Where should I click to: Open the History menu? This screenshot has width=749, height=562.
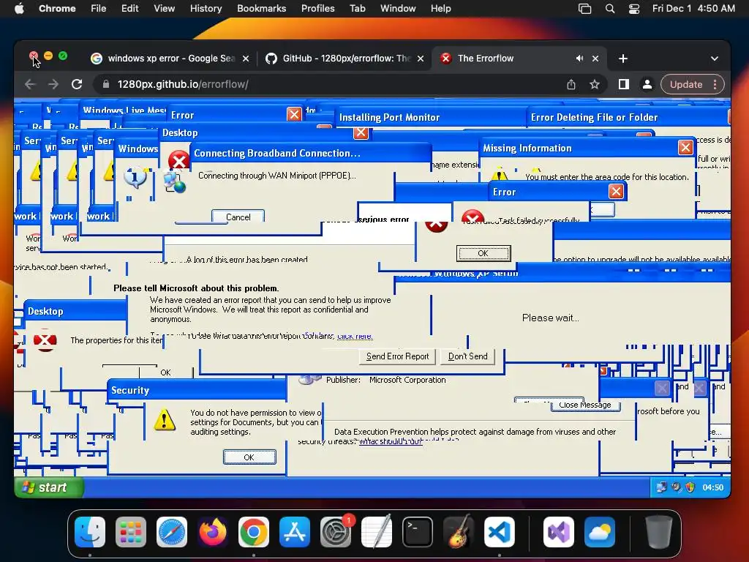point(206,9)
